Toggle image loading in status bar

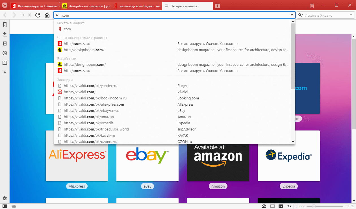(281, 206)
